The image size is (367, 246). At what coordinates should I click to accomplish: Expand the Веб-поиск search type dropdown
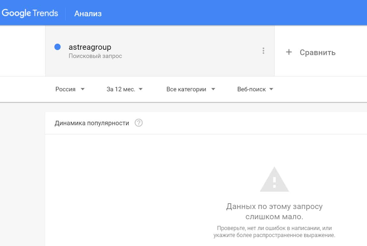255,89
